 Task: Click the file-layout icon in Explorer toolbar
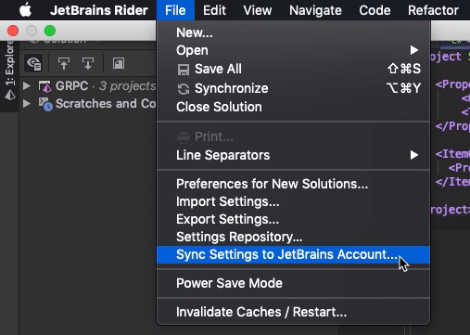click(x=119, y=63)
